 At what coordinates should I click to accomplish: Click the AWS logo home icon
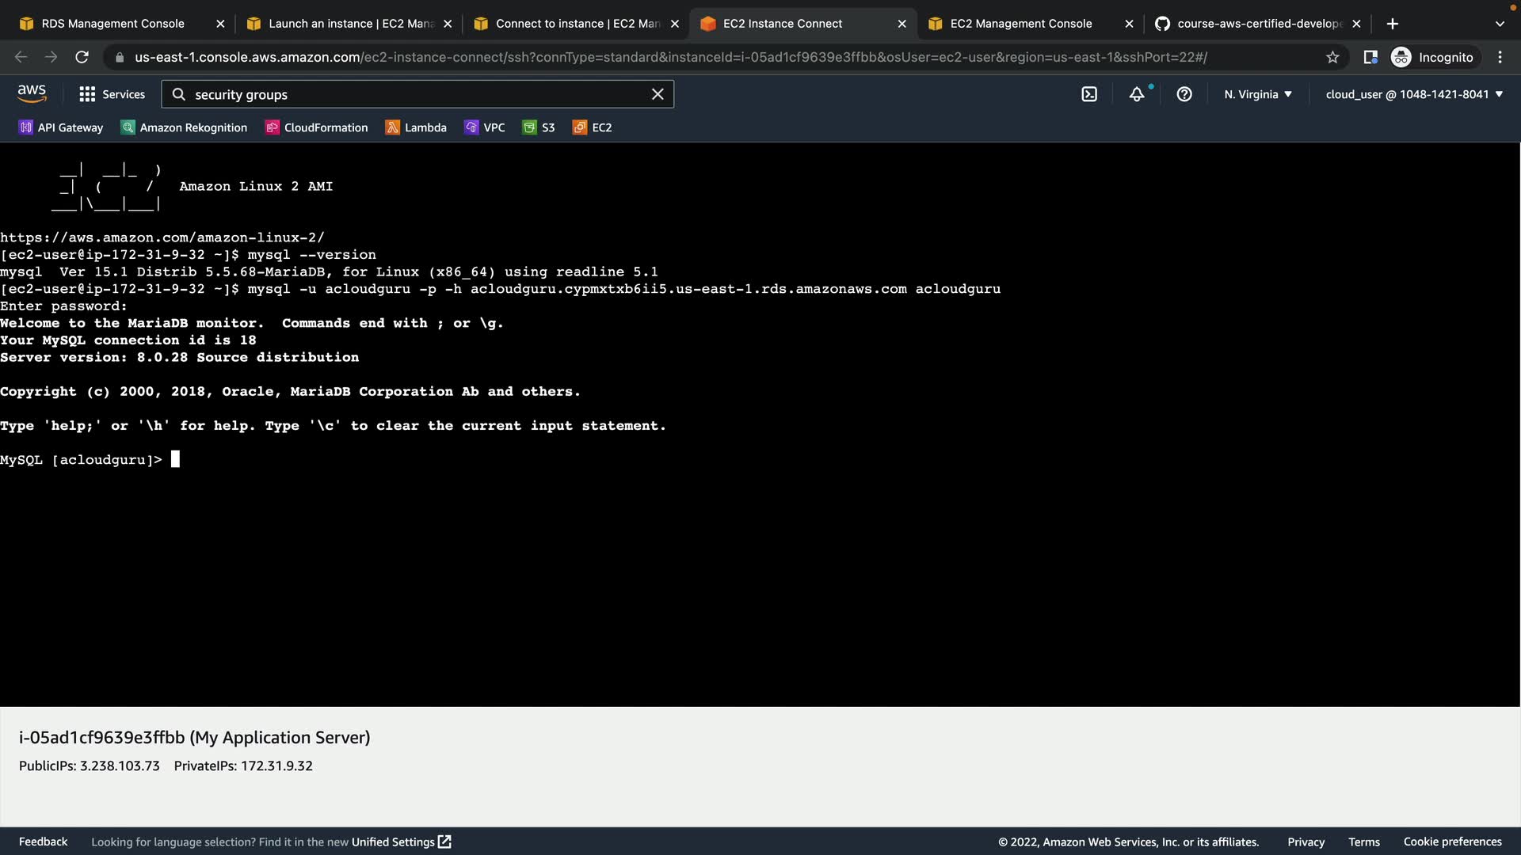[x=32, y=93]
